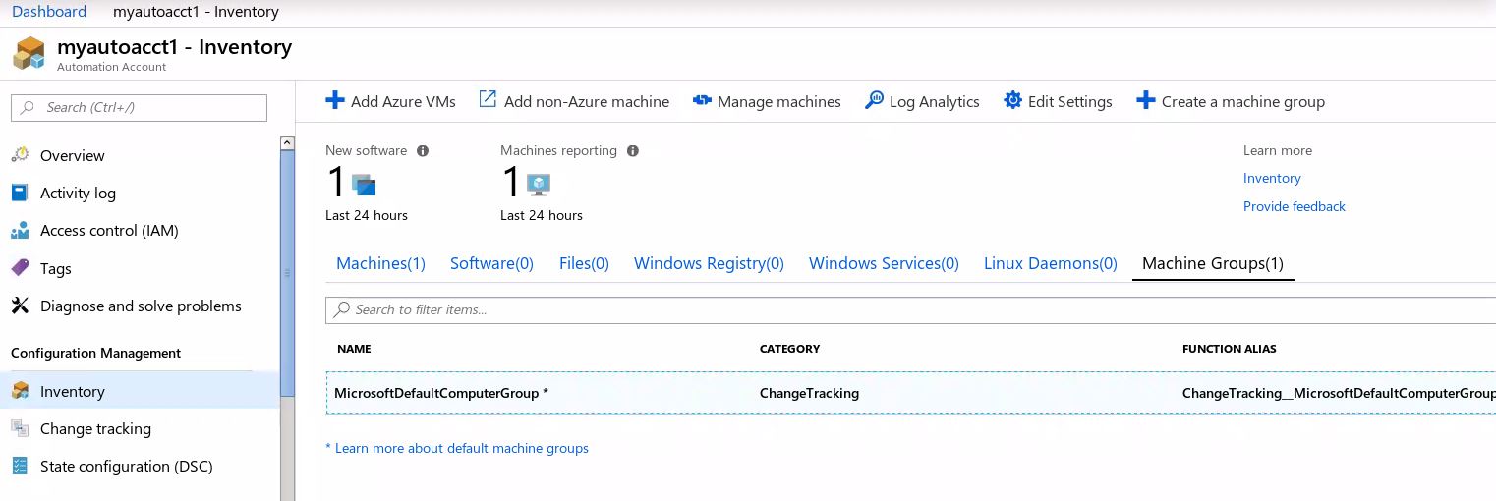Click the Search to filter items field

click(885, 309)
